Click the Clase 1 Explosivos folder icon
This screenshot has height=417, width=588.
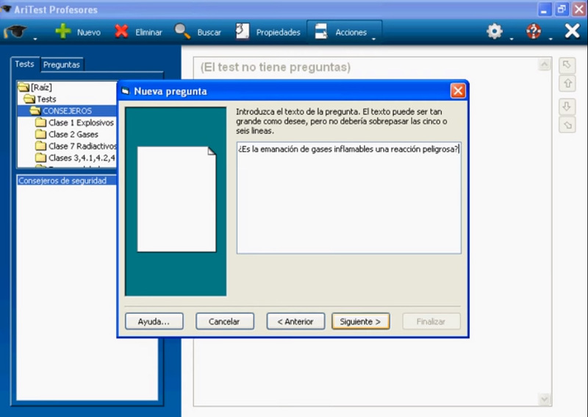40,123
